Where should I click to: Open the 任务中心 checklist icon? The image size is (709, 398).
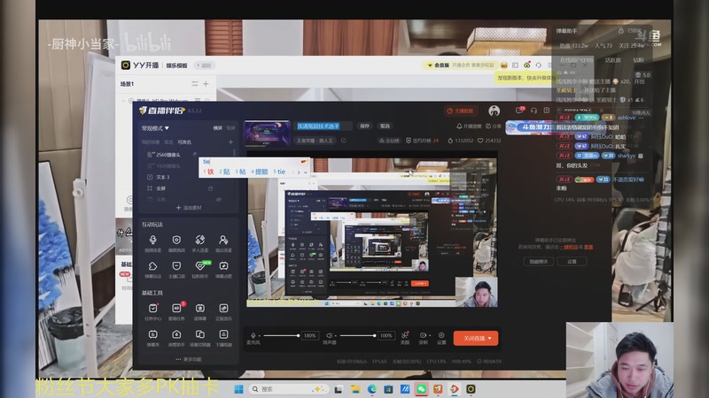point(152,308)
